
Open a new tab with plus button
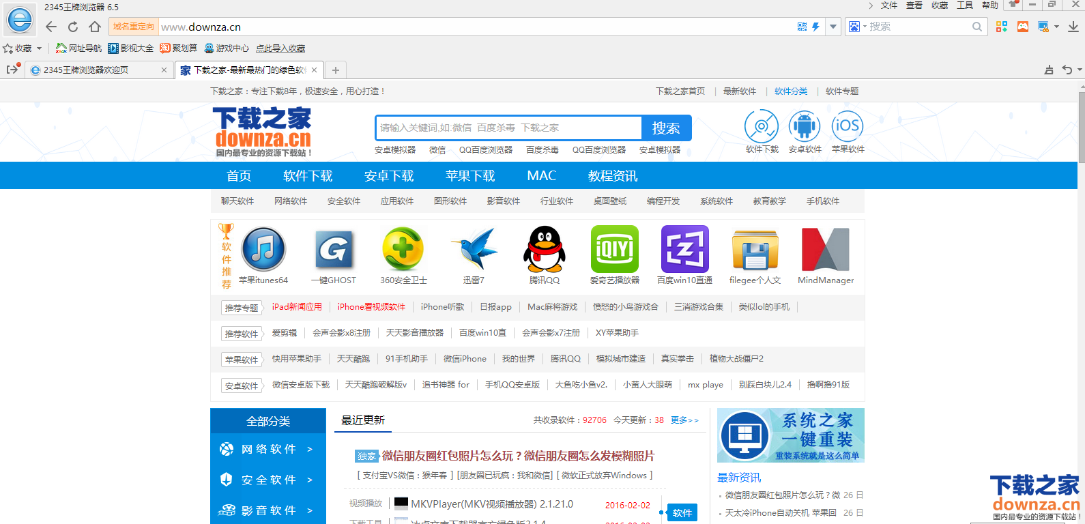(x=335, y=70)
